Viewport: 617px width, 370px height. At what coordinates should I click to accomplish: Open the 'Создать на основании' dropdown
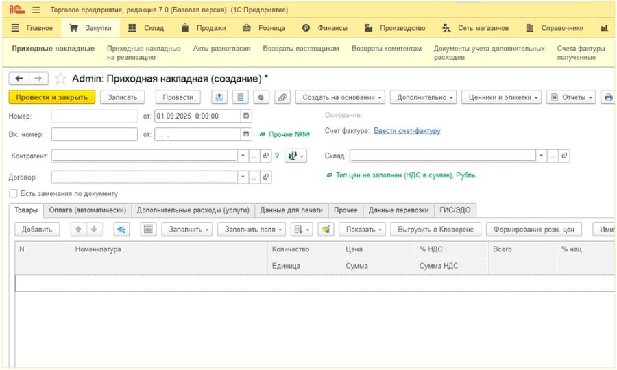pyautogui.click(x=340, y=97)
